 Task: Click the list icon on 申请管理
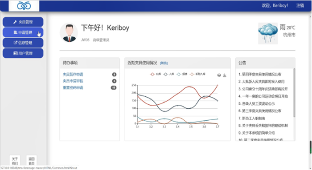(x=15, y=32)
